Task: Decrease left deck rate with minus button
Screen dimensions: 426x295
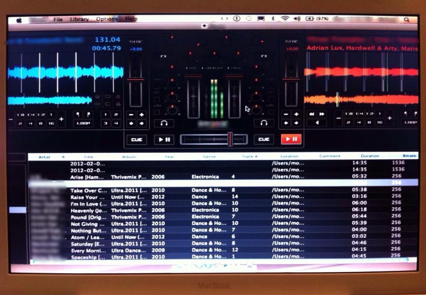Action: (131, 115)
